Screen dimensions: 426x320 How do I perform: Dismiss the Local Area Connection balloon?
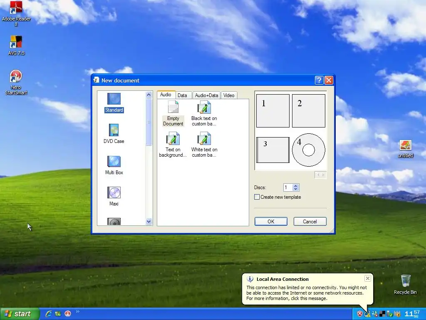[x=368, y=278]
